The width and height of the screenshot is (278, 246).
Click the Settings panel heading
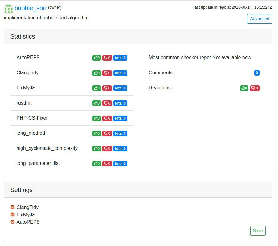point(22,190)
